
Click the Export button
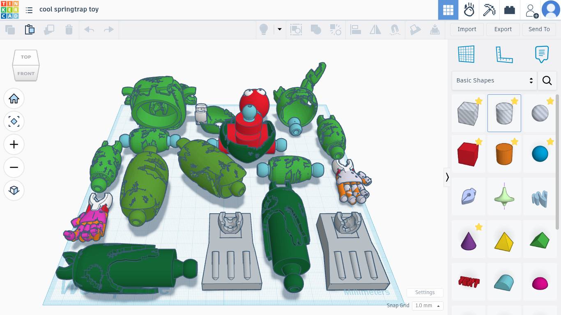503,30
